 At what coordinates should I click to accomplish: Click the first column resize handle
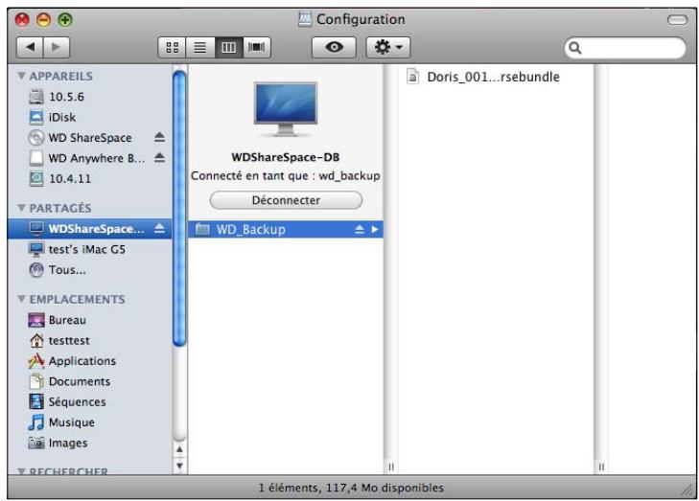(x=391, y=467)
